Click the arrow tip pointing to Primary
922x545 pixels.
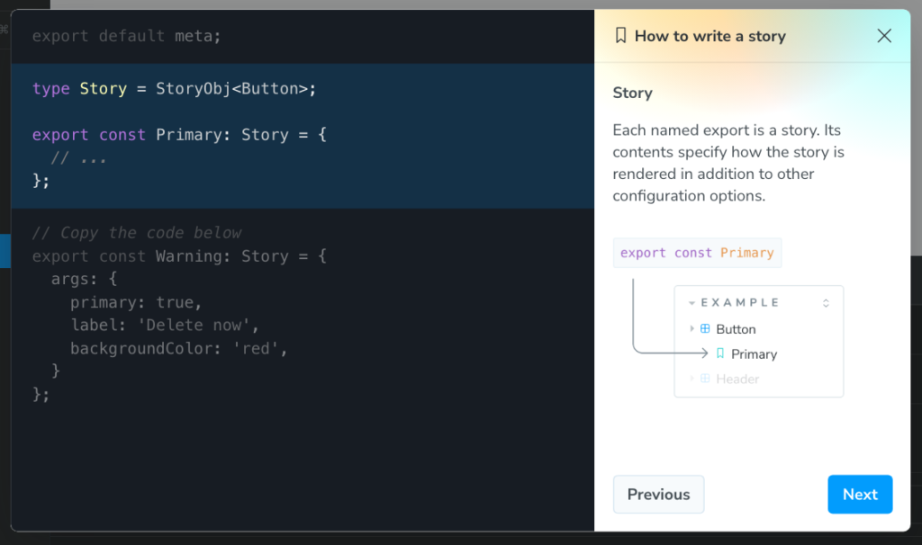pyautogui.click(x=705, y=353)
